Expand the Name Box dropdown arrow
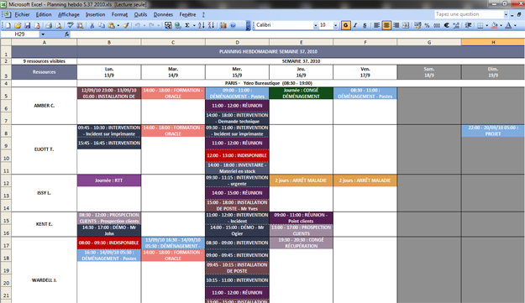The width and height of the screenshot is (525, 303). 43,34
